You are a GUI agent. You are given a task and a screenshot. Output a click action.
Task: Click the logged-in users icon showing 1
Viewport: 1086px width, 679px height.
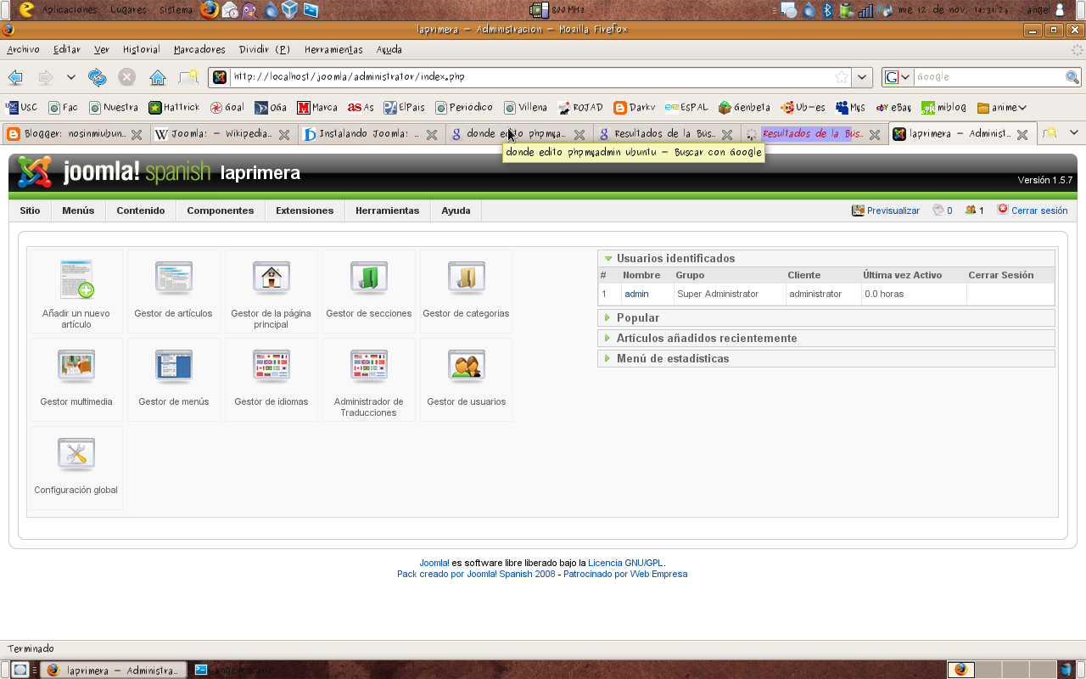(x=971, y=210)
